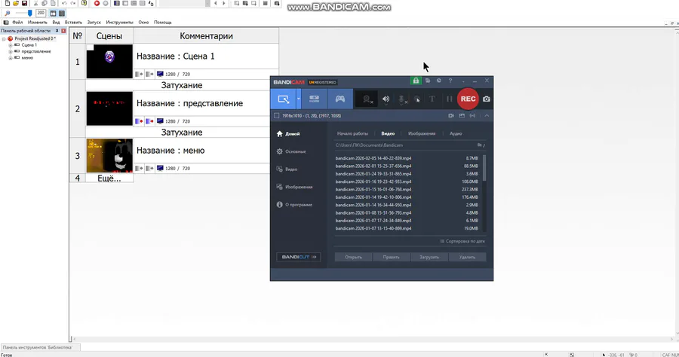Select Bandicam screen recording mode

coord(283,99)
